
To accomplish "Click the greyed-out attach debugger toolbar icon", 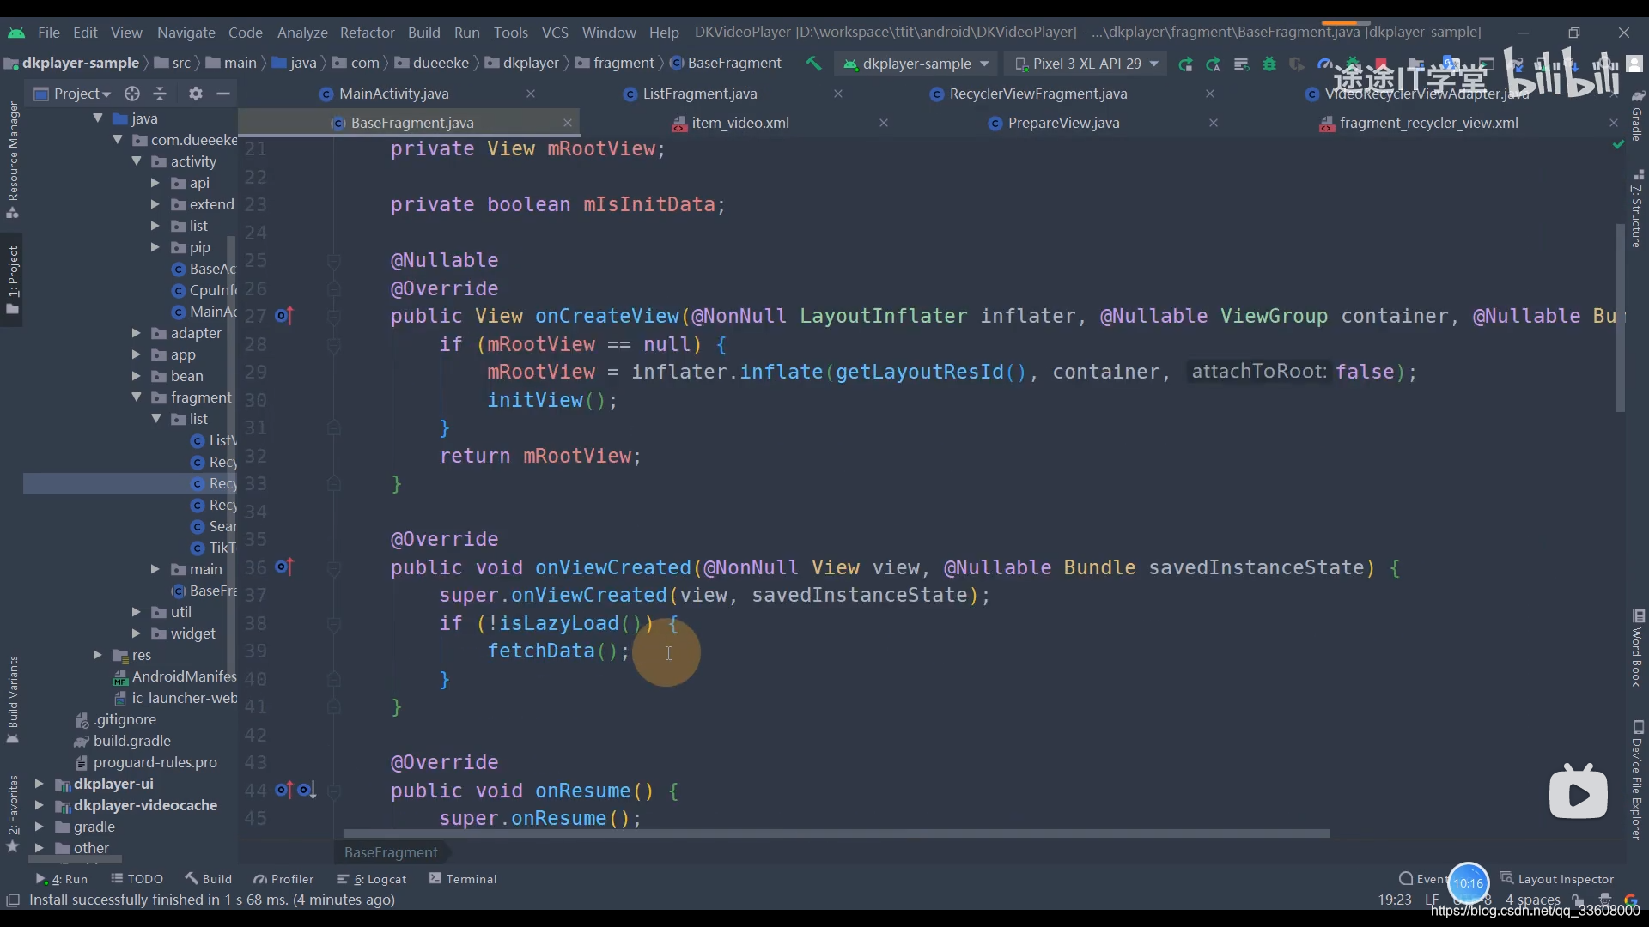I will pos(1297,64).
